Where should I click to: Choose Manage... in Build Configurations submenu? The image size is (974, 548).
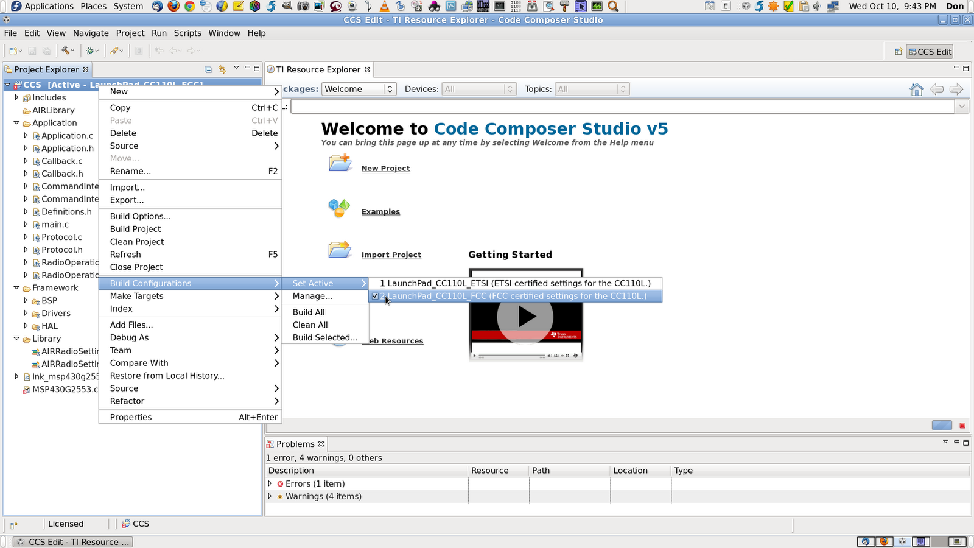tap(326, 296)
